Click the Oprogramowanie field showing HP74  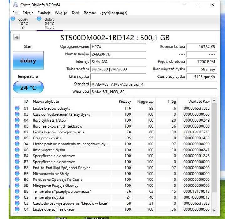pos(118,47)
